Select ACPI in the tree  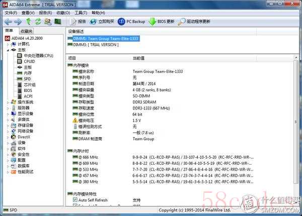pos(25,96)
